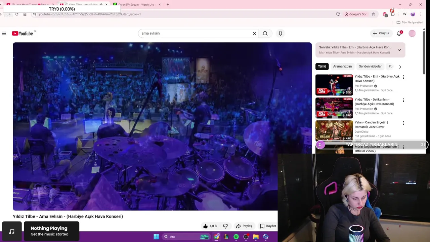Open Tüm Yer İşaretleri bookmarks folder
The image size is (430, 242).
410,22
